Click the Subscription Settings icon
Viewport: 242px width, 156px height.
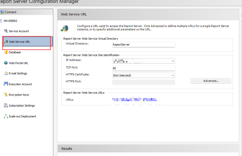click(x=6, y=105)
